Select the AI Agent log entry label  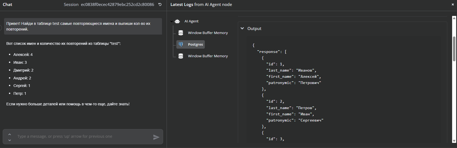[x=192, y=21]
